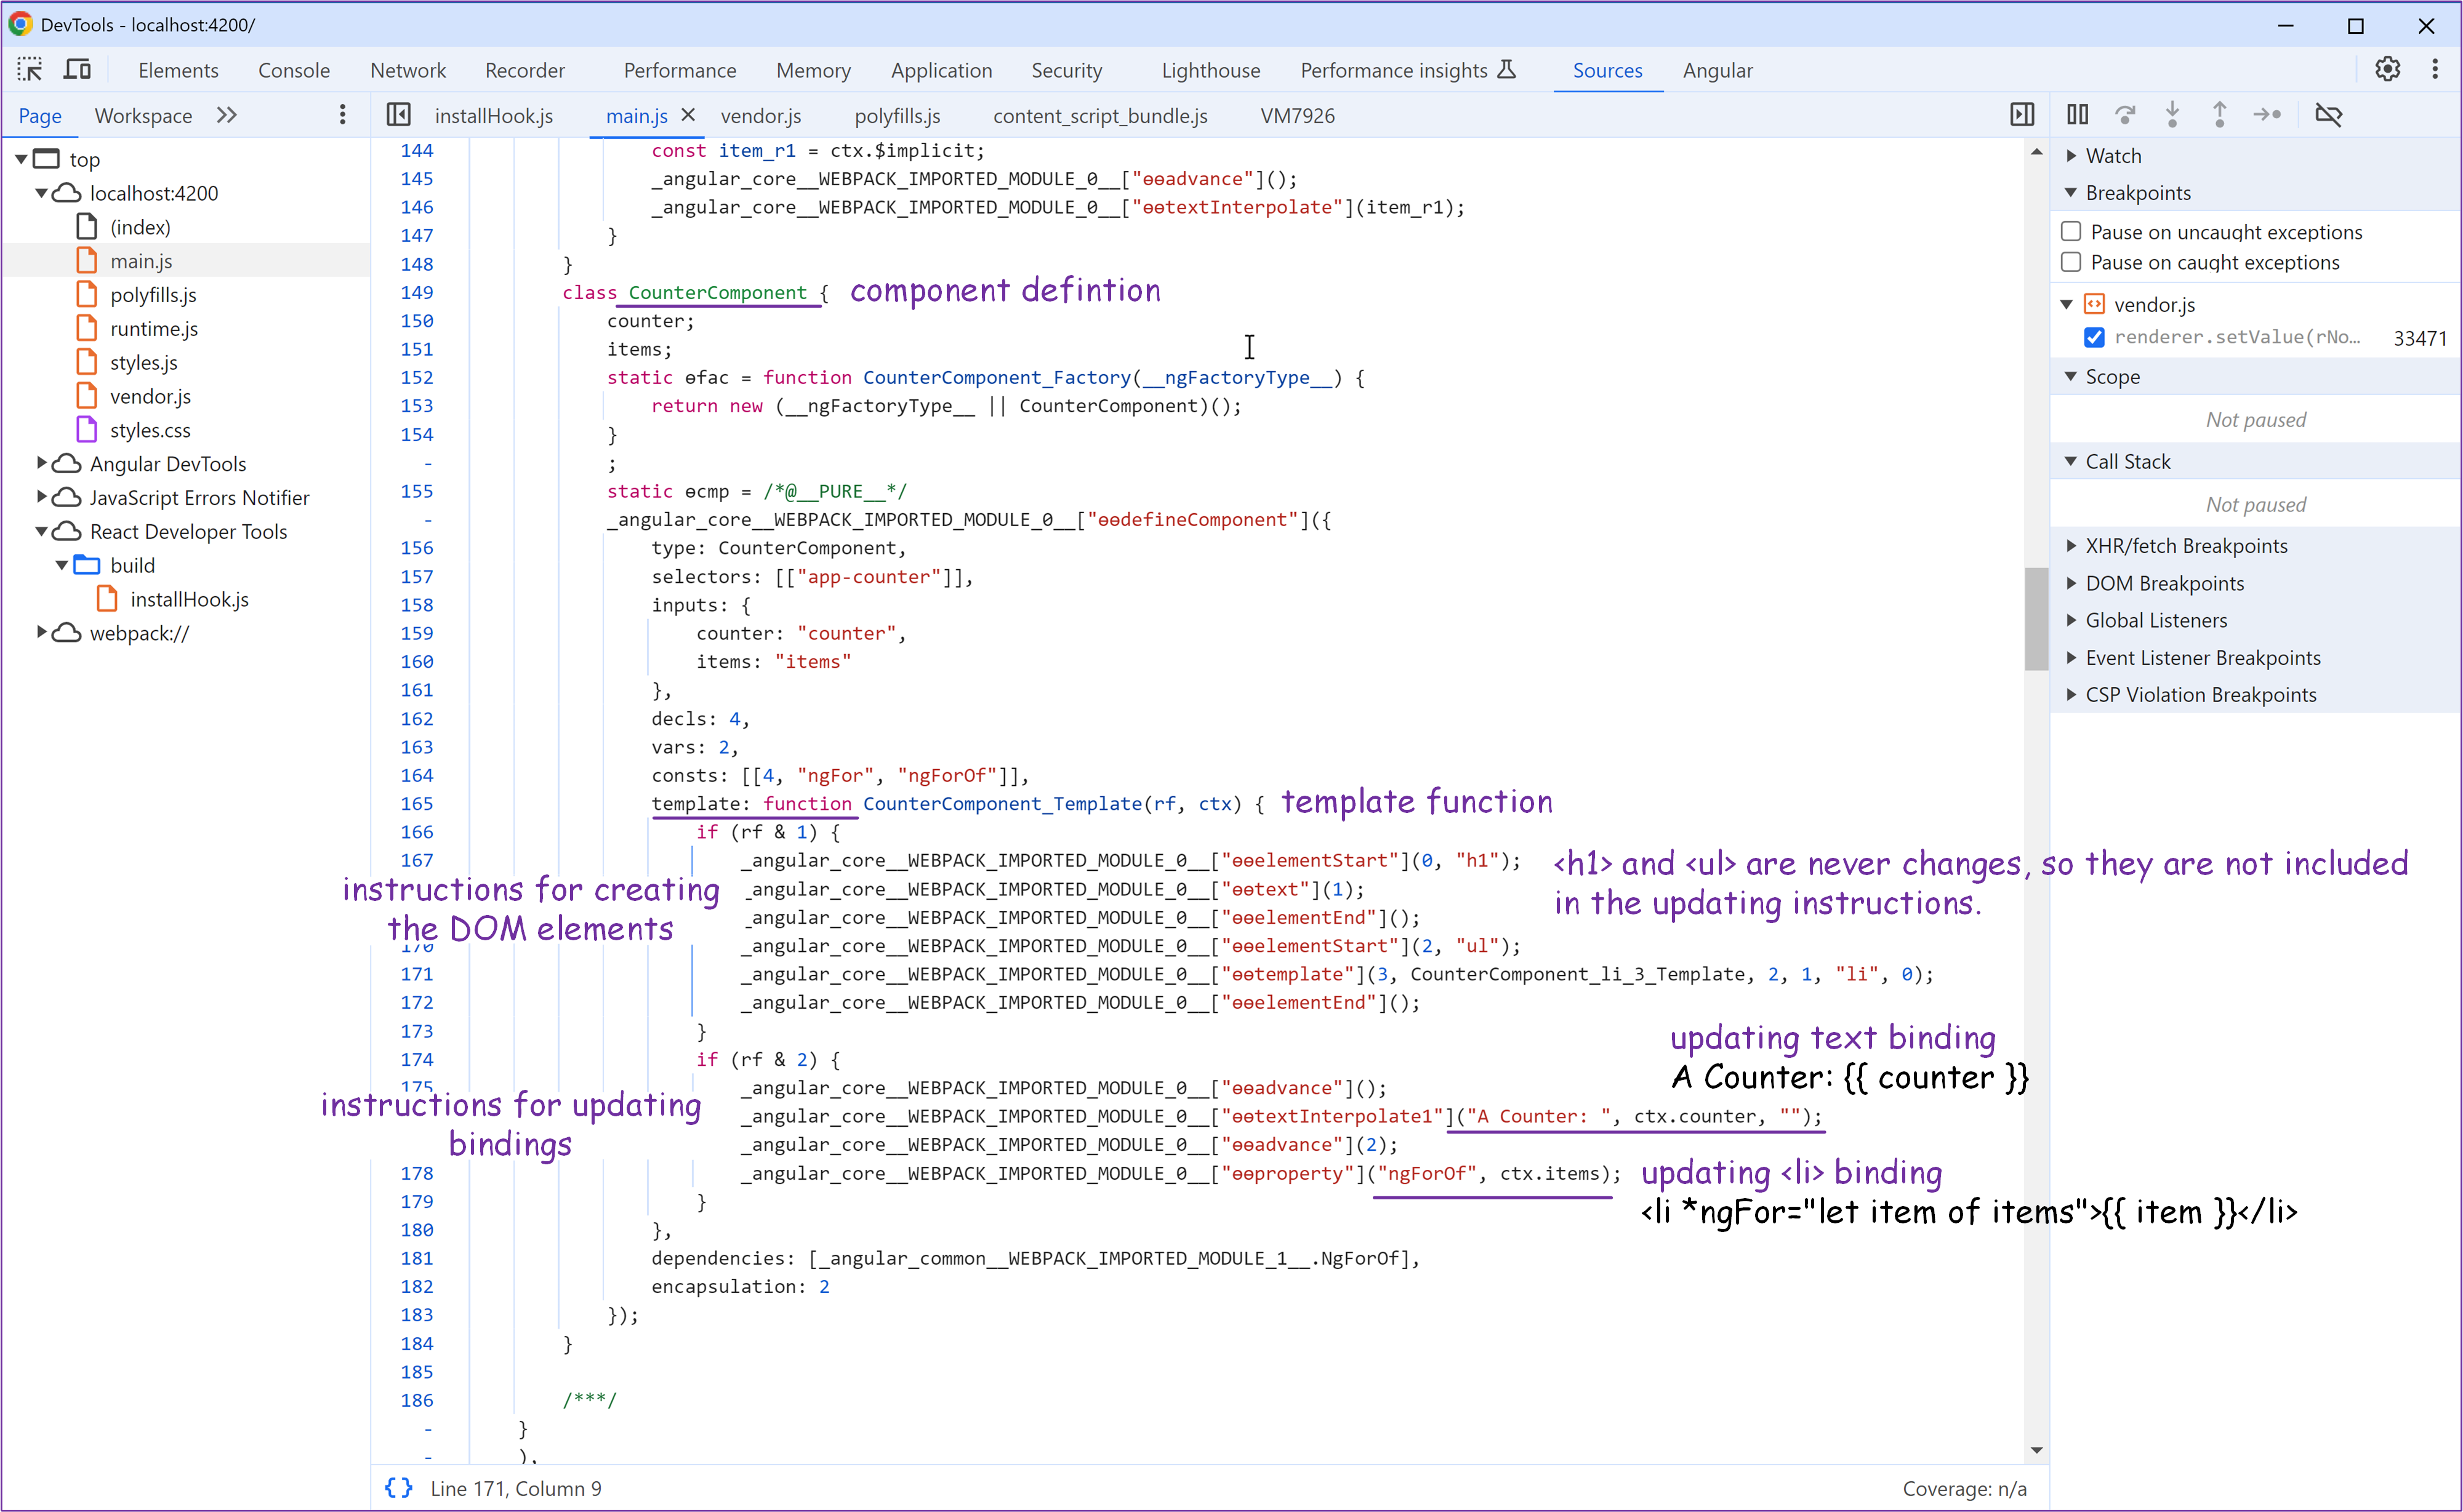Image resolution: width=2463 pixels, height=1512 pixels.
Task: Open DevTools settings gear
Action: (x=2388, y=69)
